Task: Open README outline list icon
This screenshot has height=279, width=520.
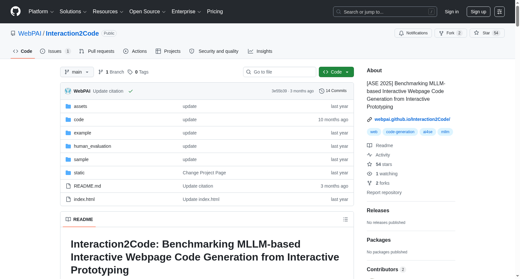Action: coord(345,219)
